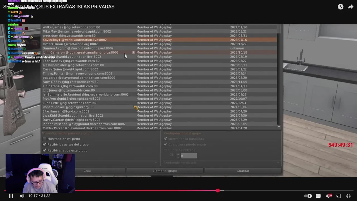Select Robert.Snowie @hg.osgrid.org:80
357x201 pixels.
[159, 107]
